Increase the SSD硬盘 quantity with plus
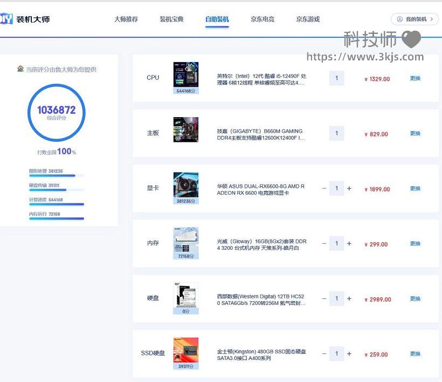 pyautogui.click(x=349, y=353)
